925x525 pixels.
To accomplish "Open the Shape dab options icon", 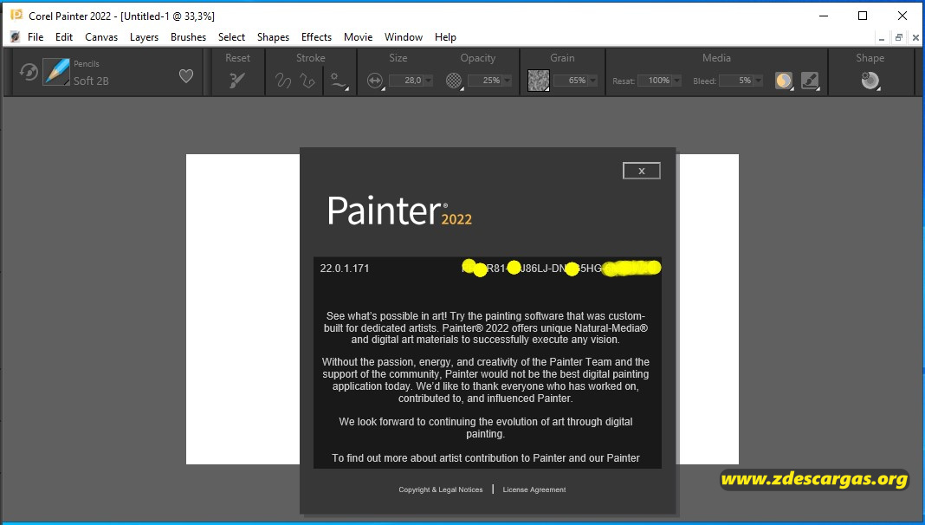I will click(x=870, y=81).
